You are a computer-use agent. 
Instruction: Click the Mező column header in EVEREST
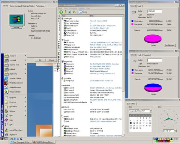[75, 16]
